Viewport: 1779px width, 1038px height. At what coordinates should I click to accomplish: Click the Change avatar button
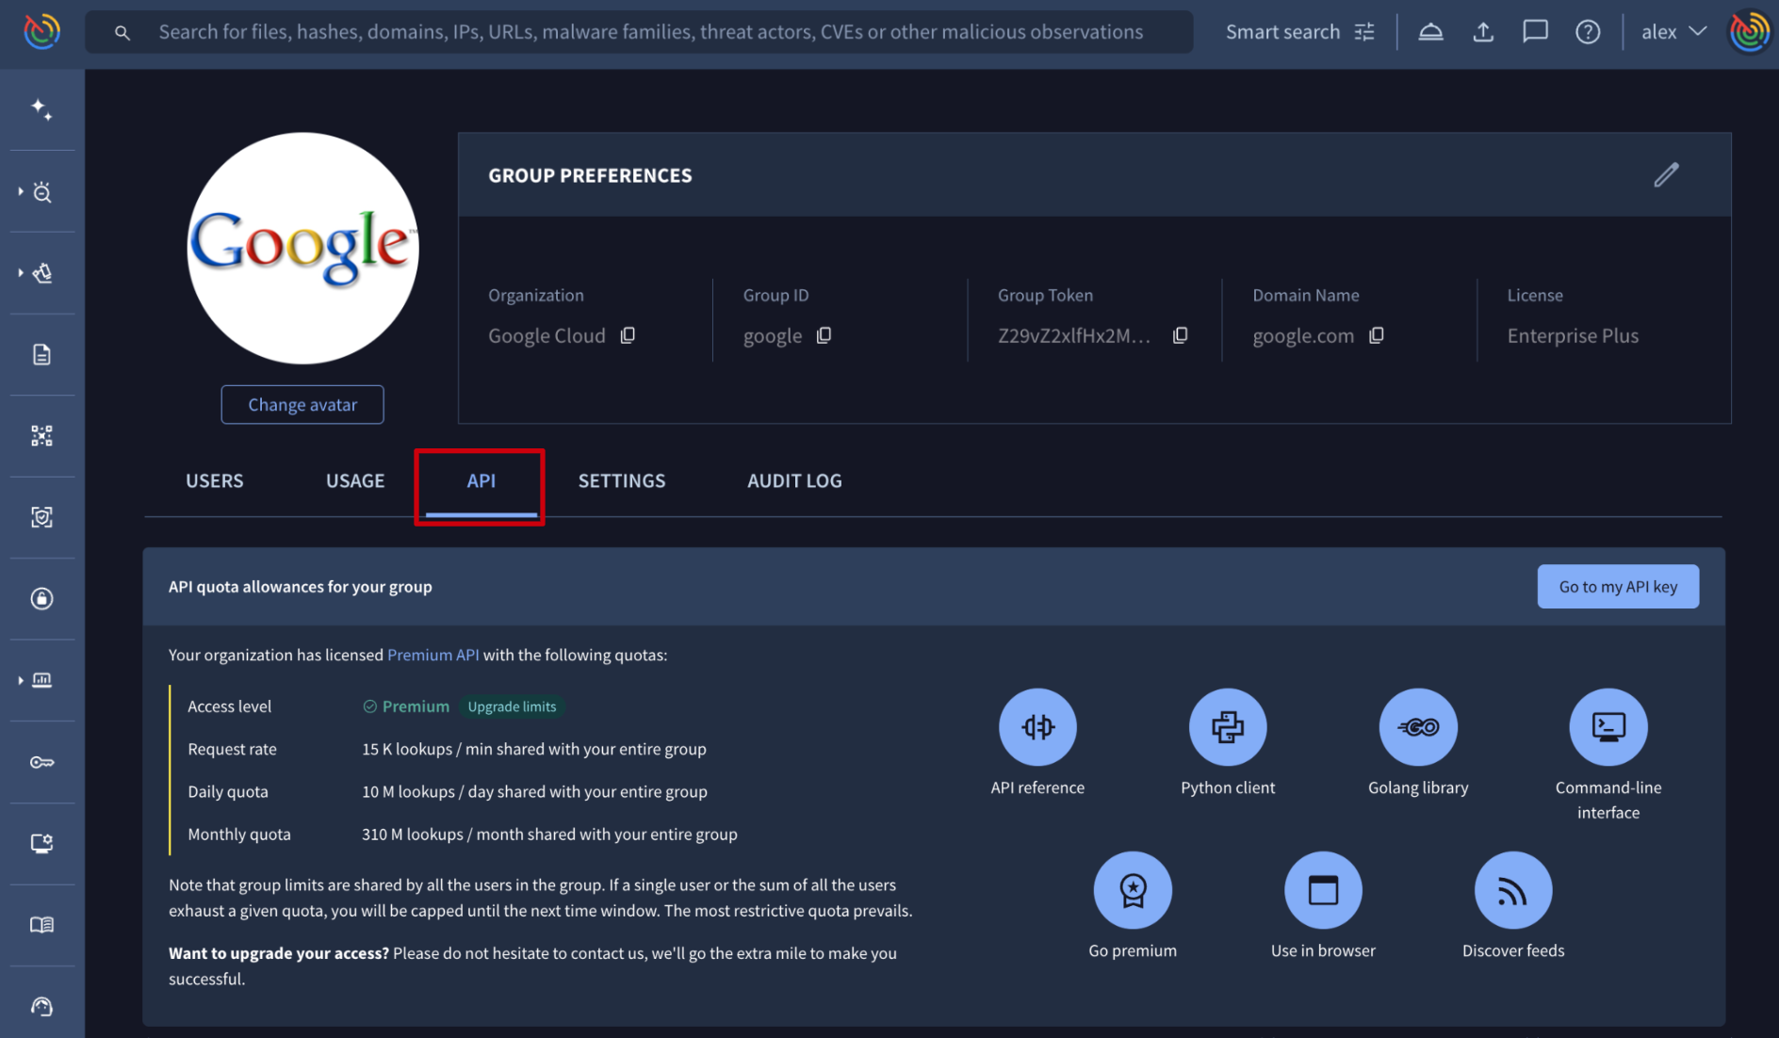302,404
